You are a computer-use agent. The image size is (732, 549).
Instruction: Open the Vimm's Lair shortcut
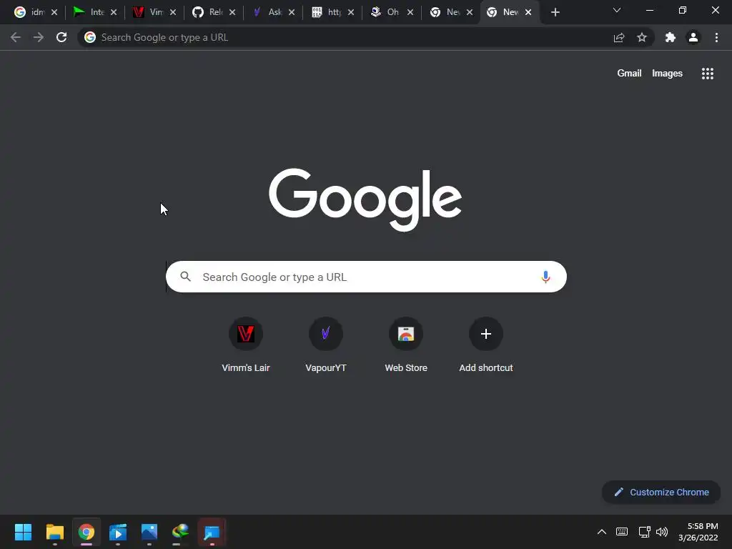coord(246,345)
